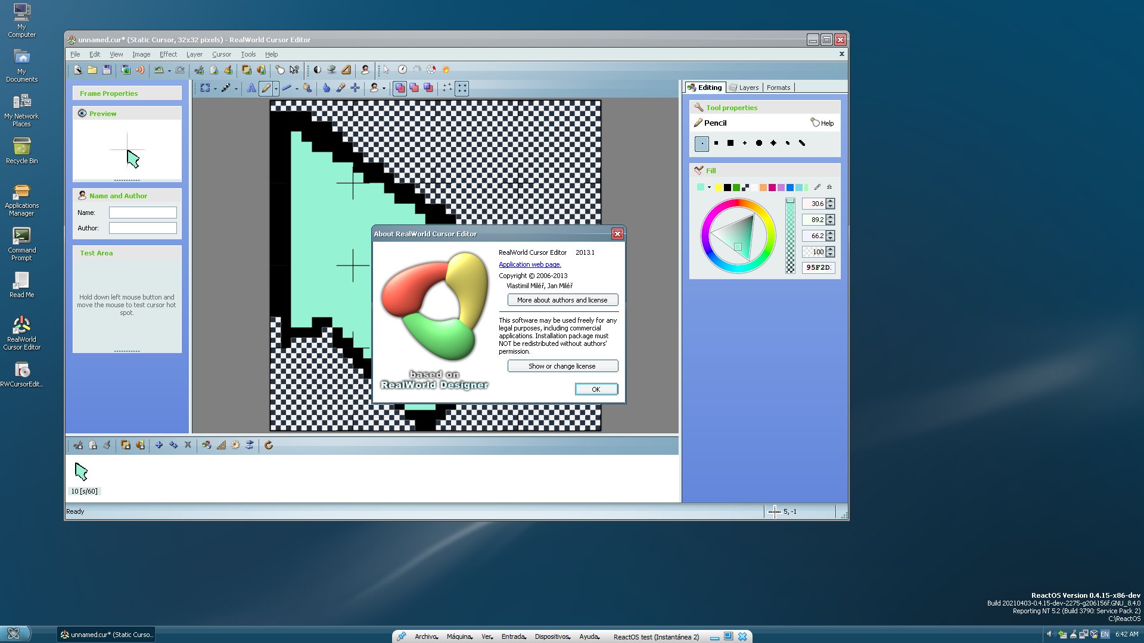Open the File menu

(75, 54)
